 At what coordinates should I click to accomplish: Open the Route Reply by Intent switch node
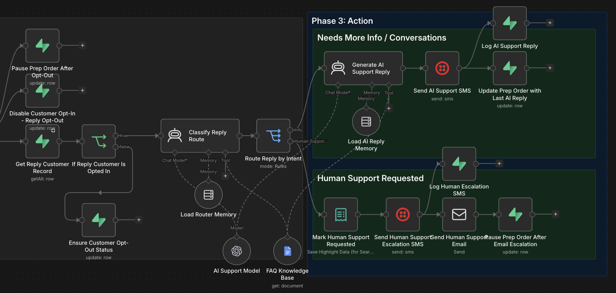click(x=273, y=136)
